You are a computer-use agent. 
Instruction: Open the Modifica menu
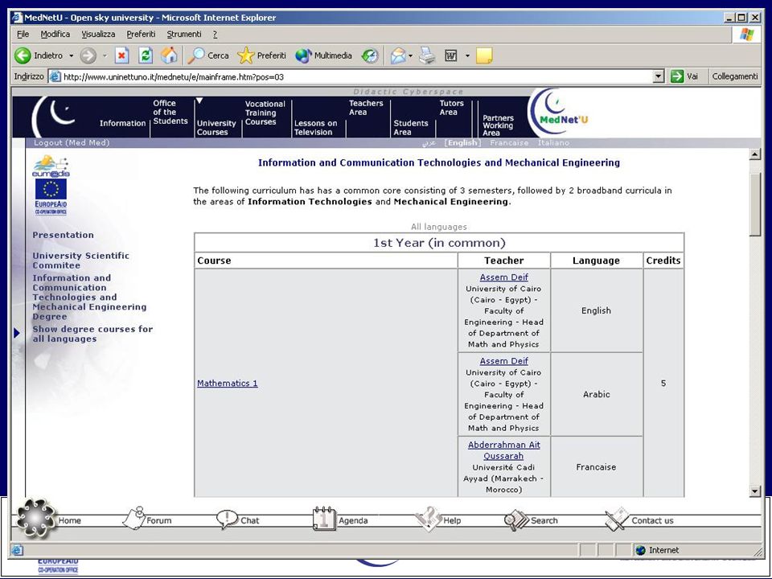(55, 34)
